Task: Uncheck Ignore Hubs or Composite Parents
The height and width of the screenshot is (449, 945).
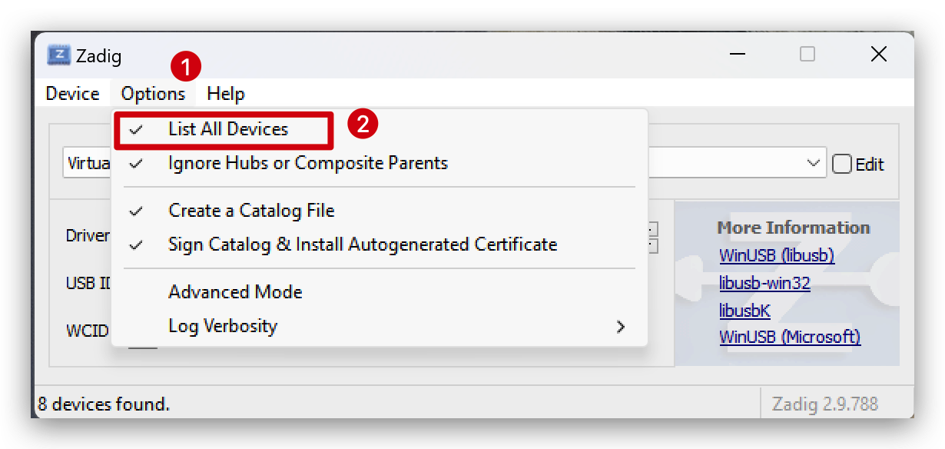Action: point(307,163)
